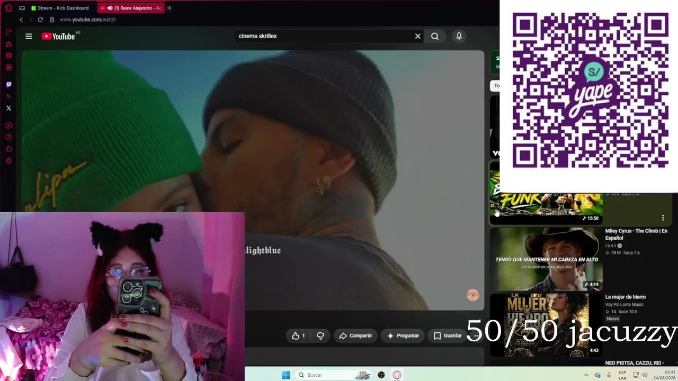Screen dimensions: 678x381
Task: Click the Guardar save button
Action: click(x=448, y=335)
